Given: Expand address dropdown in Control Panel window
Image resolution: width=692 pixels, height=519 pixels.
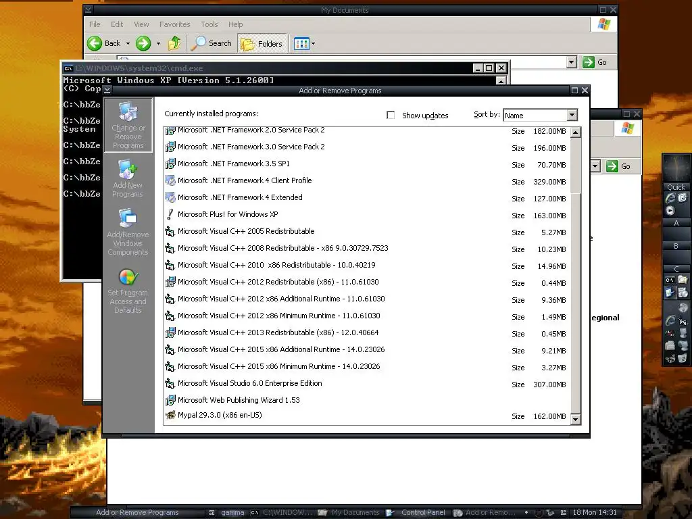Looking at the screenshot, I should [x=595, y=166].
